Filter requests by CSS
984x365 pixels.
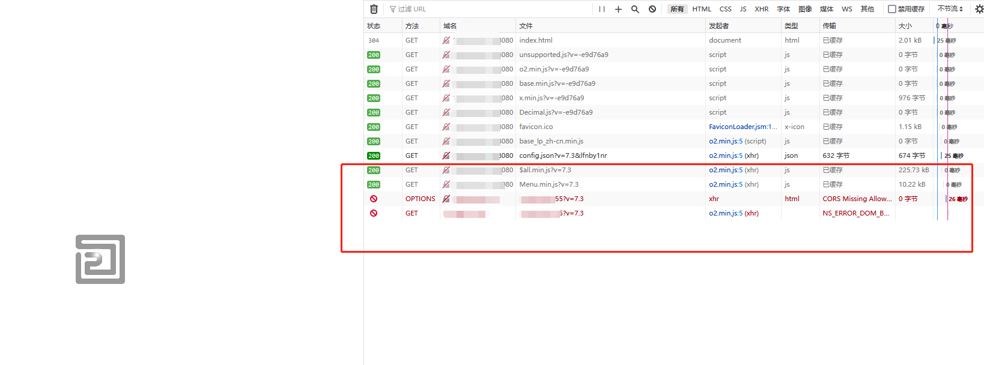pyautogui.click(x=726, y=9)
